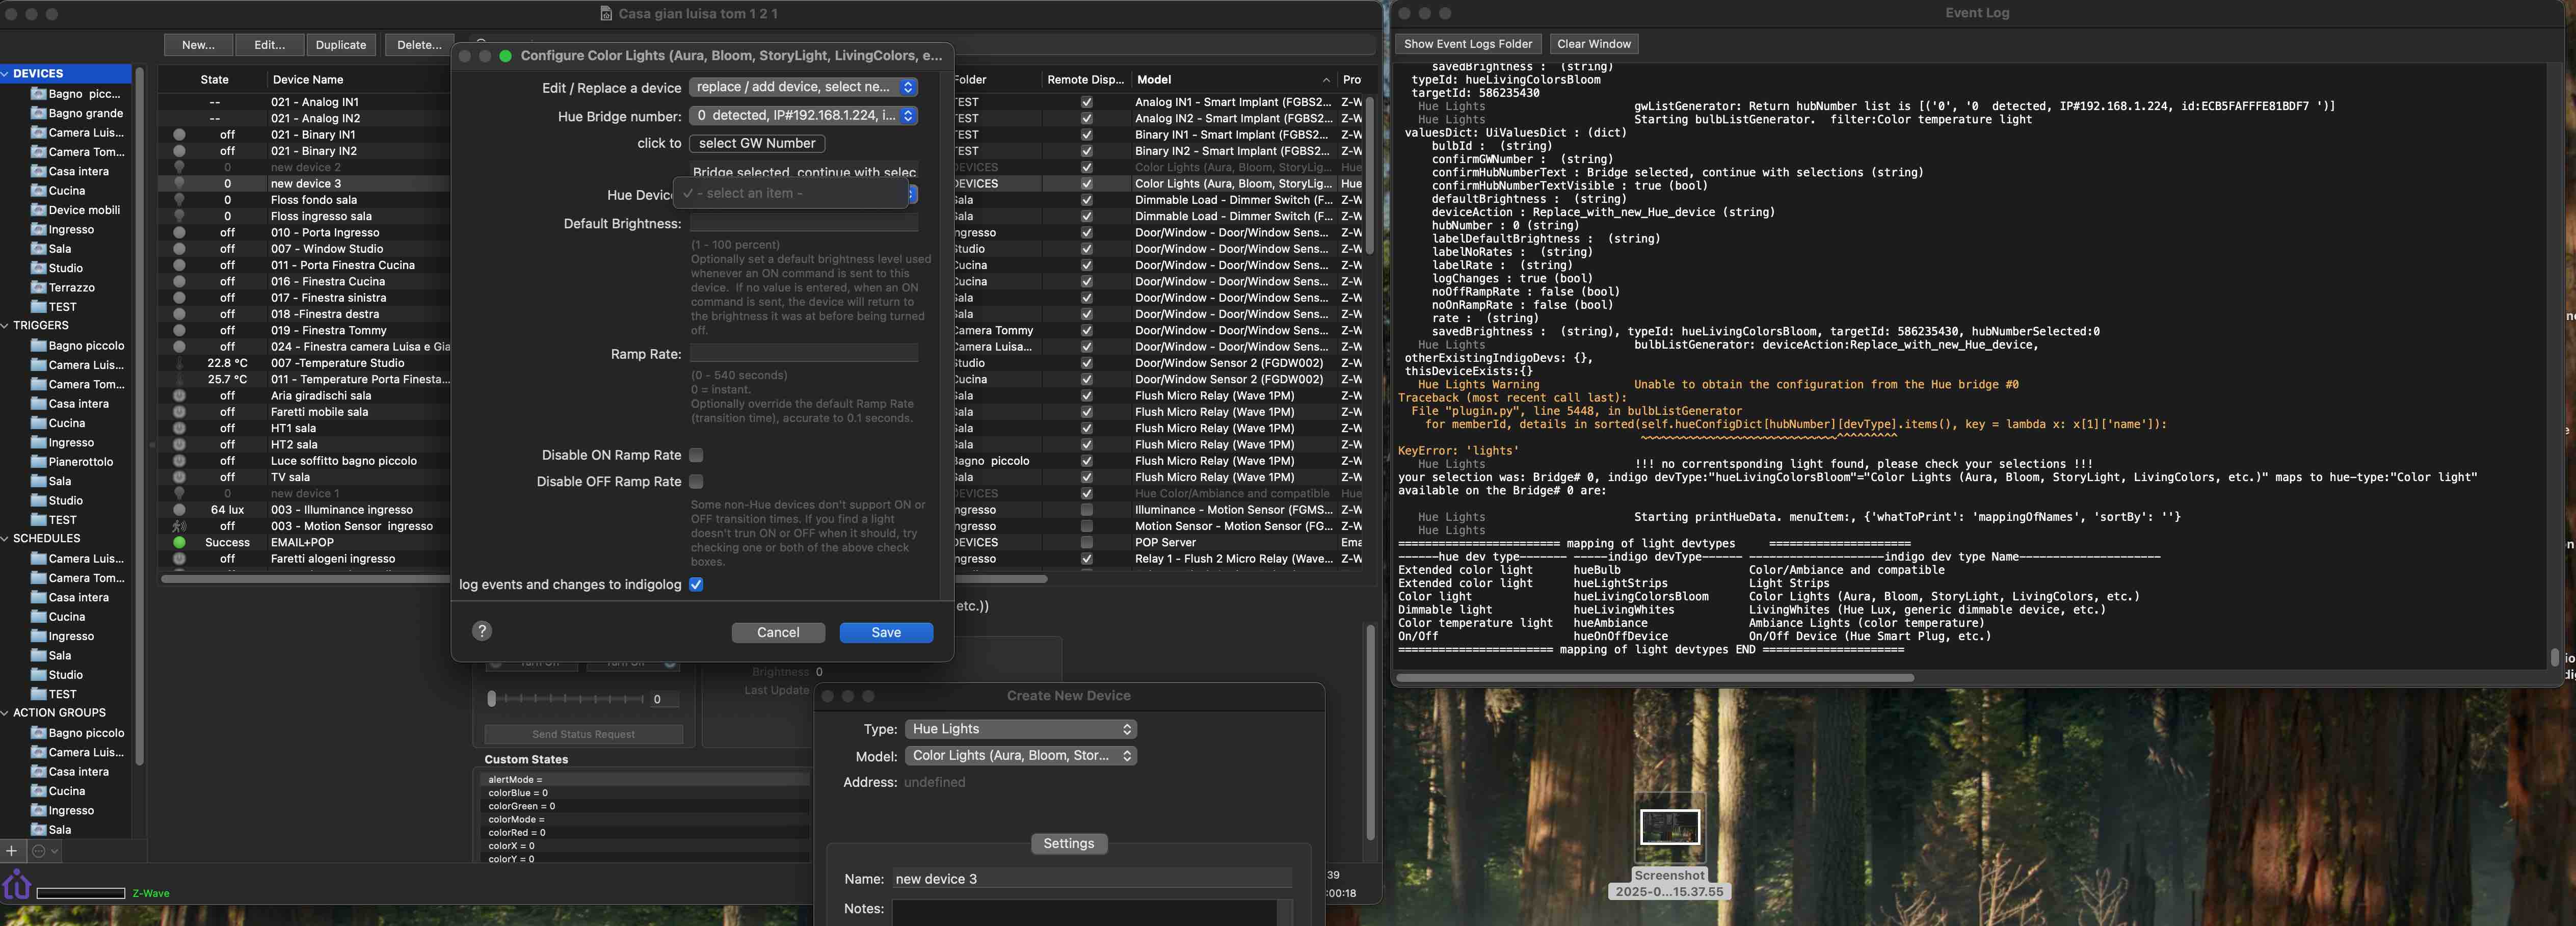Click the Bagno grande folder icon
Screen dimensions: 2576x926
(38, 113)
